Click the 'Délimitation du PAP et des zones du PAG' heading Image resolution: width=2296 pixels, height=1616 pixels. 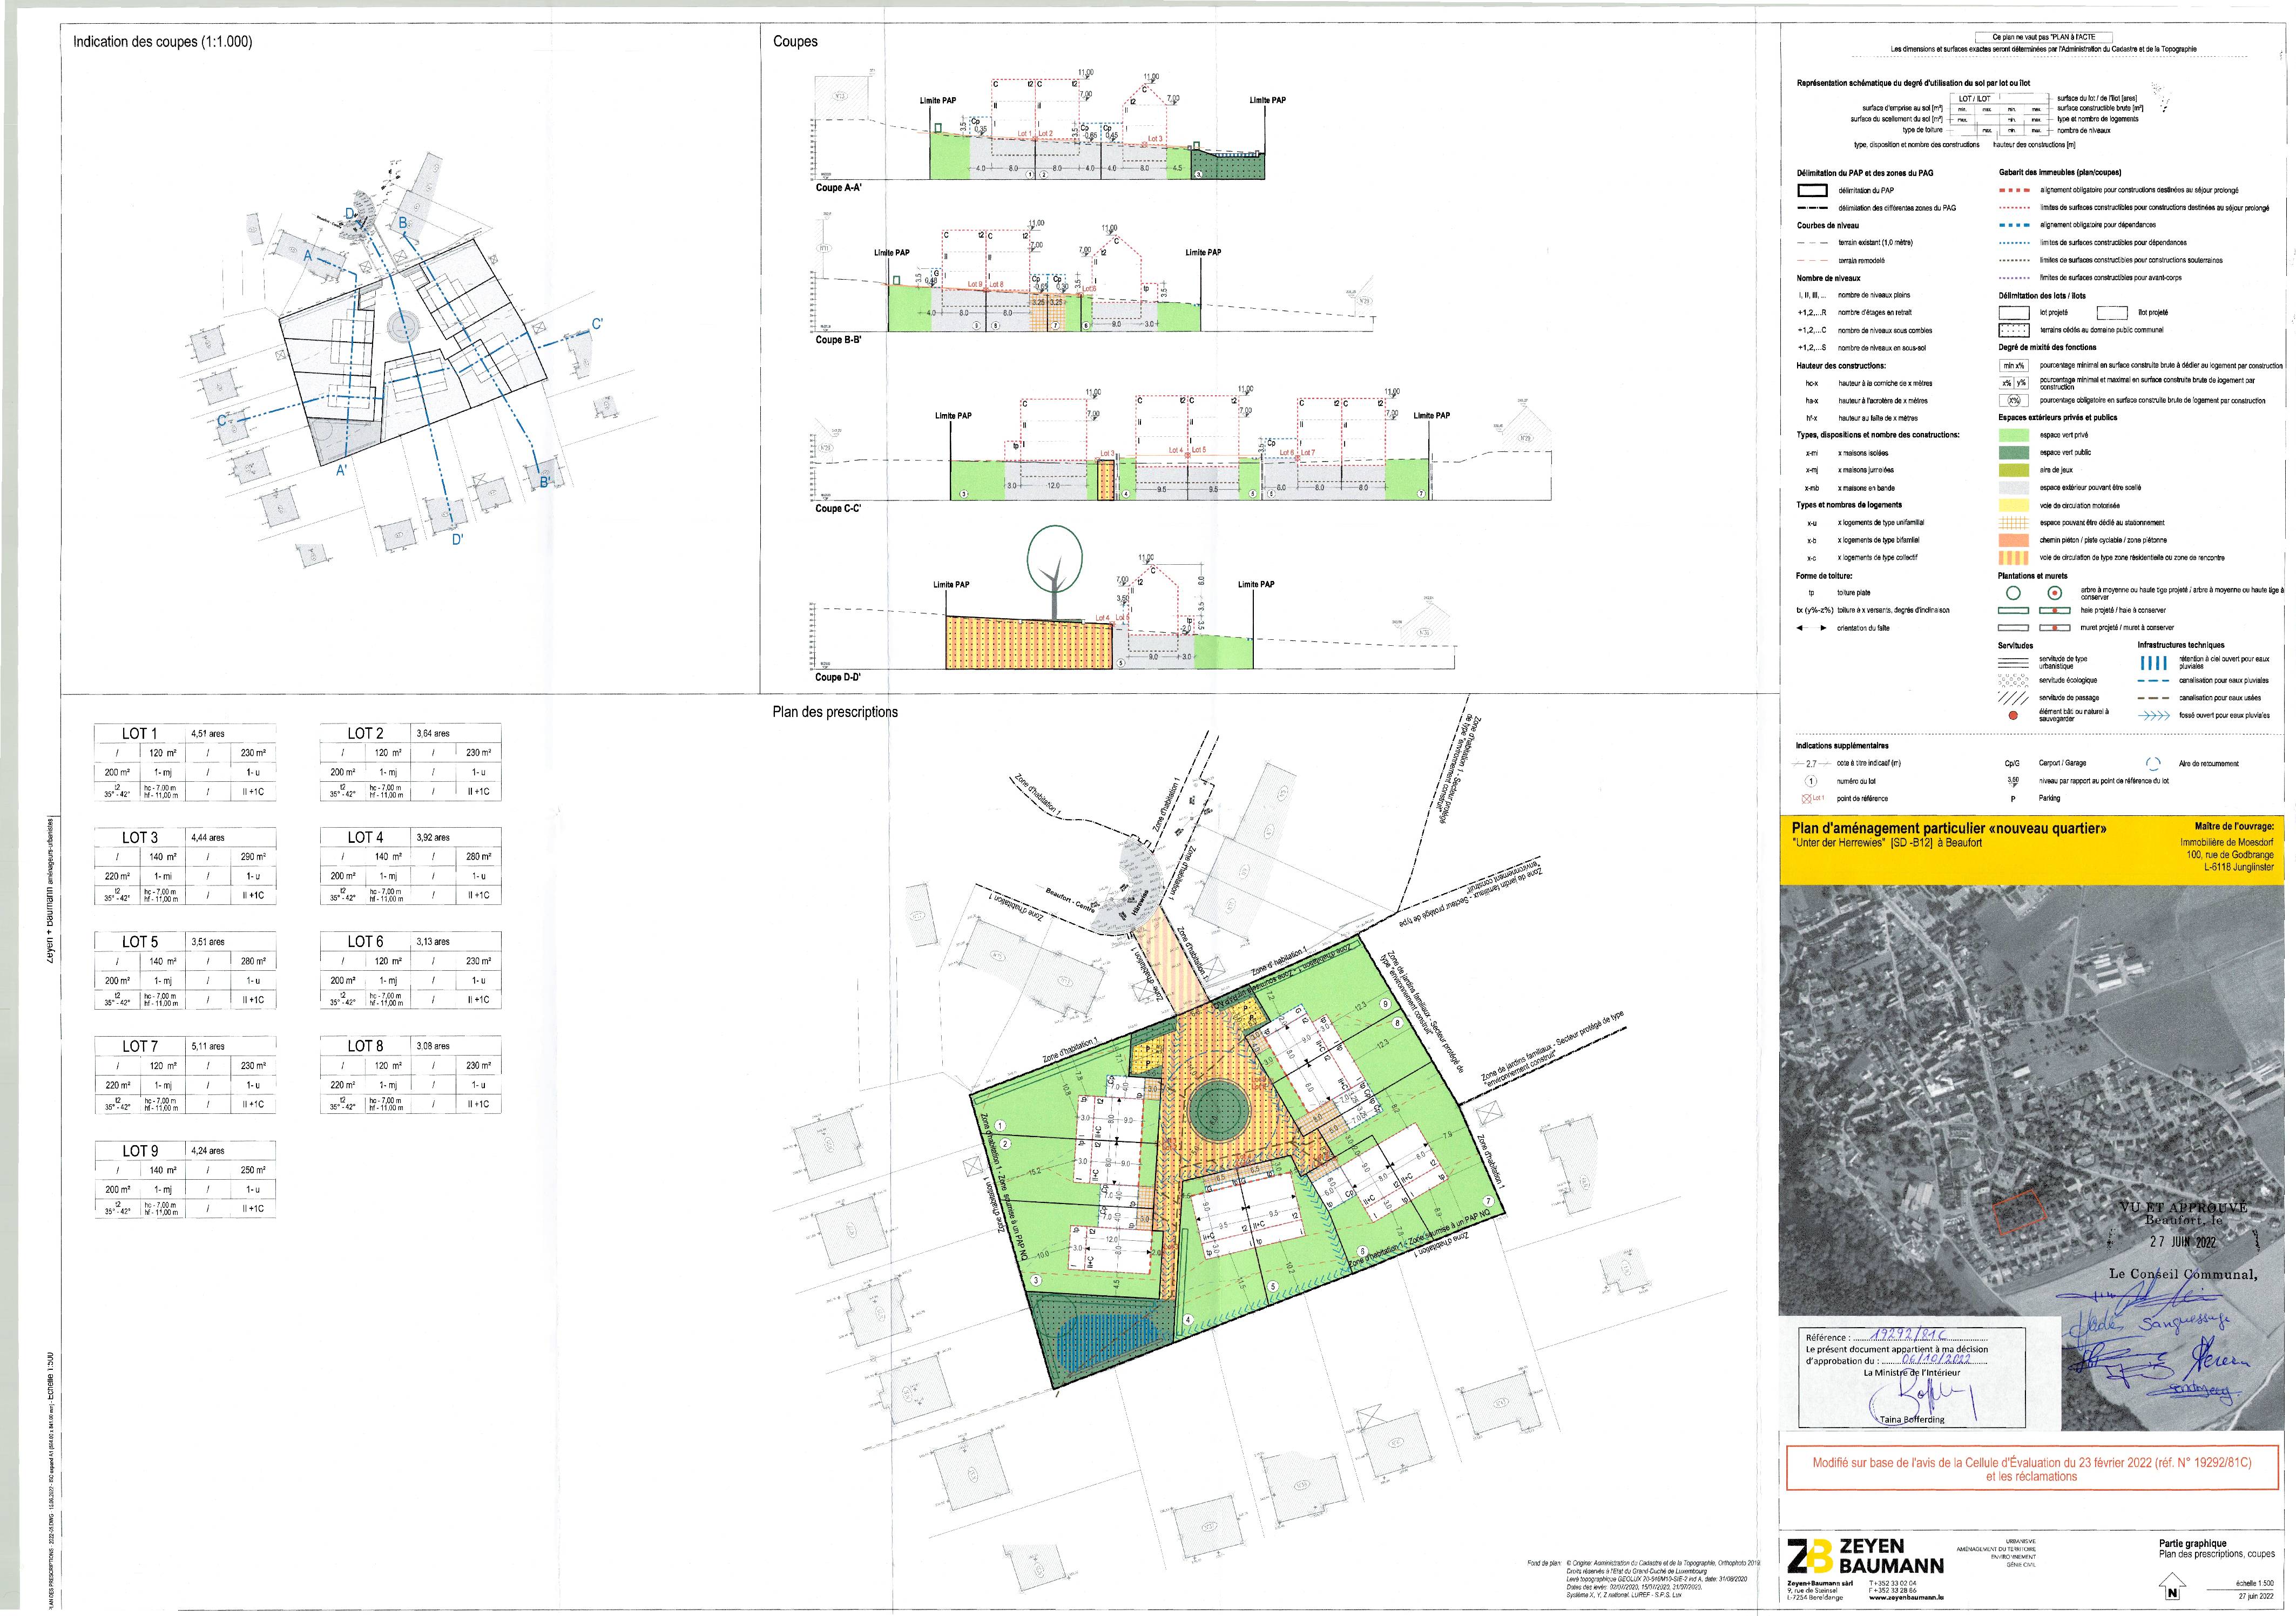[x=1865, y=173]
